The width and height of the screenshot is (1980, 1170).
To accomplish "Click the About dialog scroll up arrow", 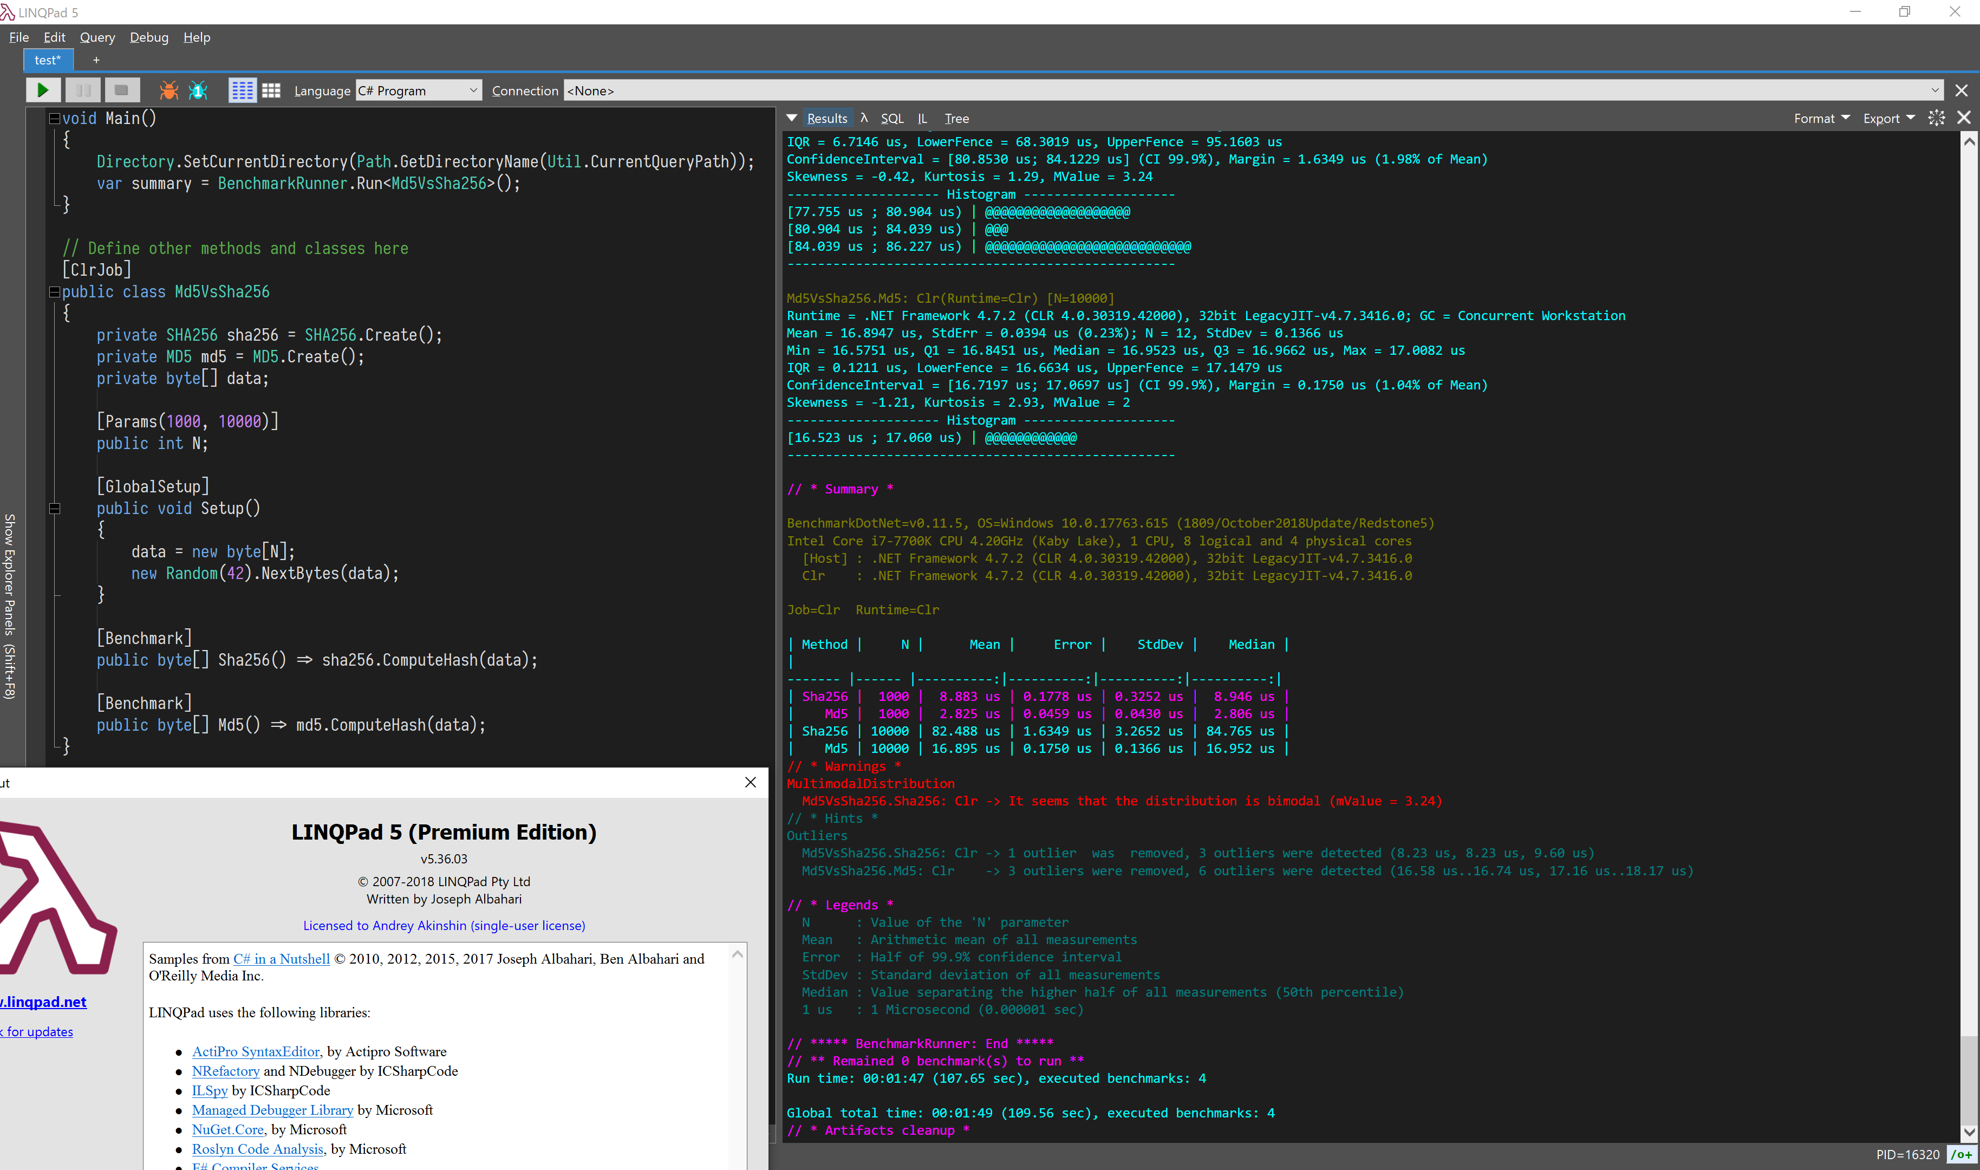I will click(737, 954).
